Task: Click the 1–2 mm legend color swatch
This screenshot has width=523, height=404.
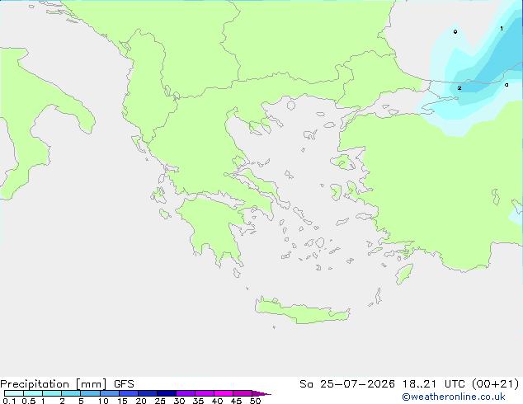Action: [52, 393]
